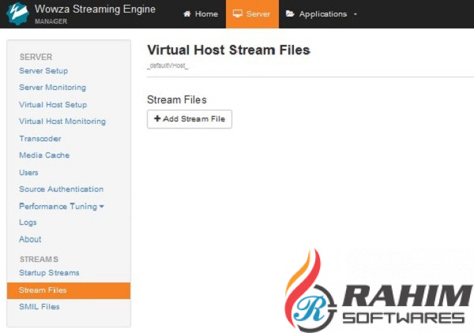
Task: Open the Transcoder settings
Action: 40,139
